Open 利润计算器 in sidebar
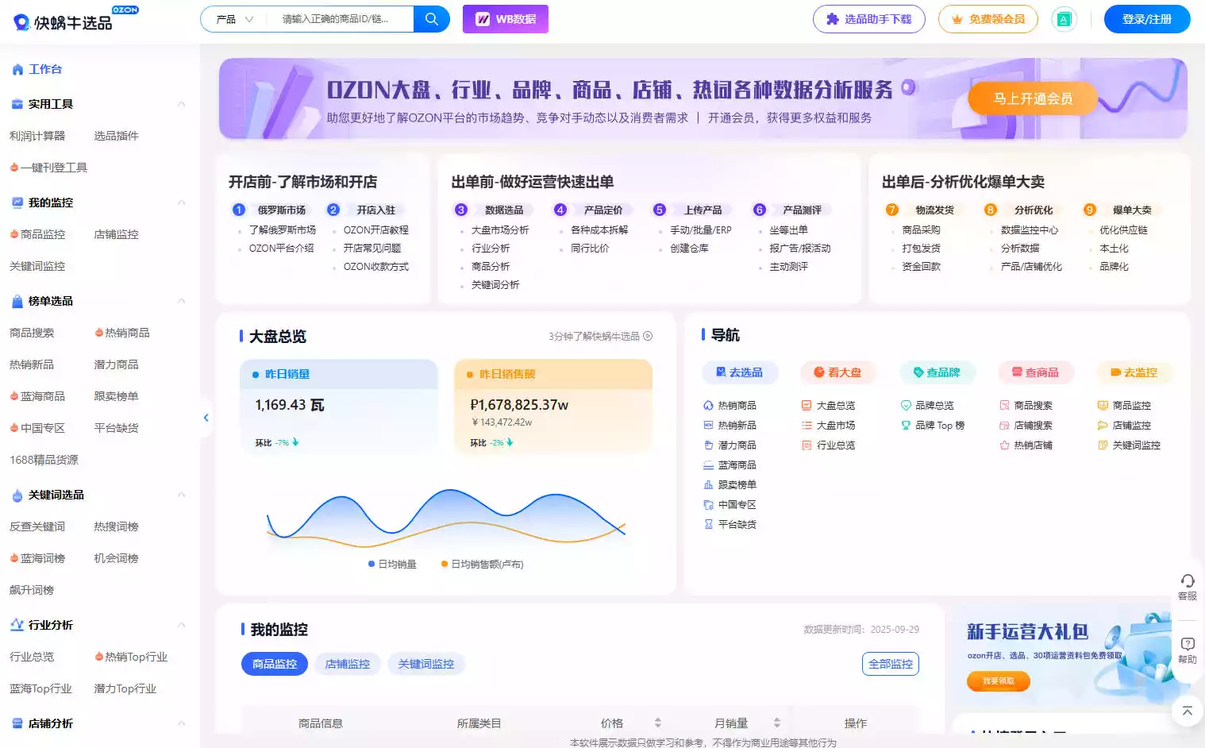 point(37,136)
